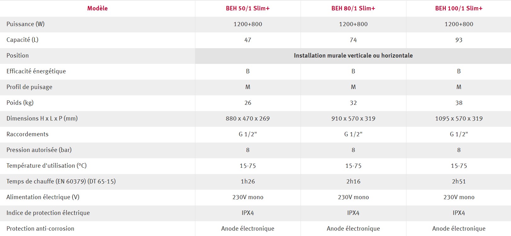Select the Alimentation électrique (V) label
This screenshot has height=236, width=511.
pos(43,197)
